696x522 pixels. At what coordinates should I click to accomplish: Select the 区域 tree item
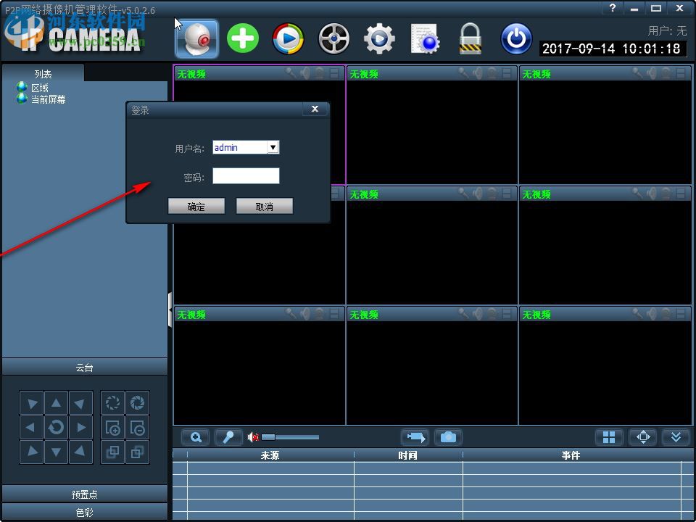click(x=39, y=88)
